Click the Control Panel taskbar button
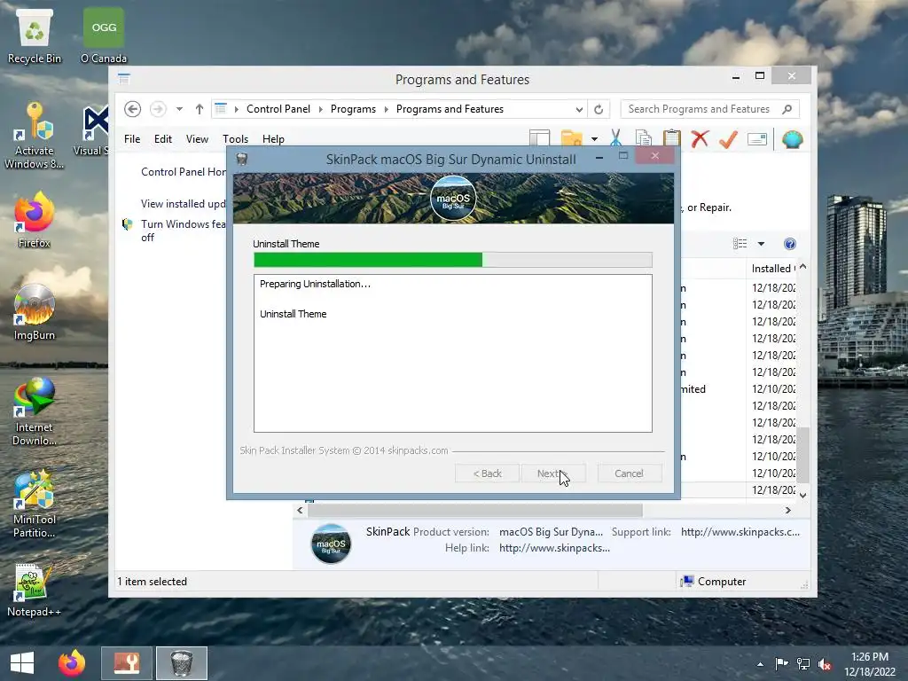The width and height of the screenshot is (908, 681). click(x=127, y=663)
